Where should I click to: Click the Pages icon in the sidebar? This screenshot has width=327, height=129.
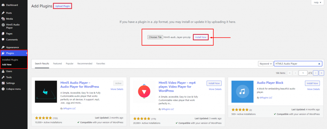(x=3, y=34)
